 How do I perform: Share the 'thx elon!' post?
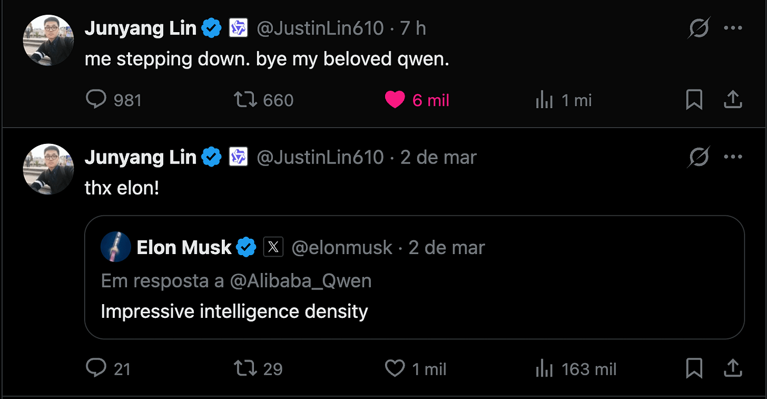pyautogui.click(x=733, y=368)
